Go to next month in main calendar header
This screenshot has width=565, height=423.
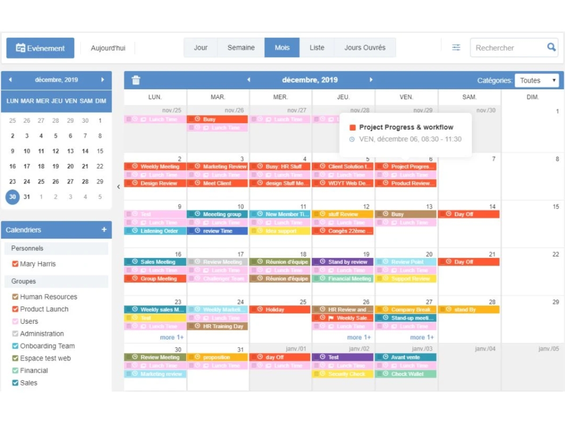click(371, 80)
